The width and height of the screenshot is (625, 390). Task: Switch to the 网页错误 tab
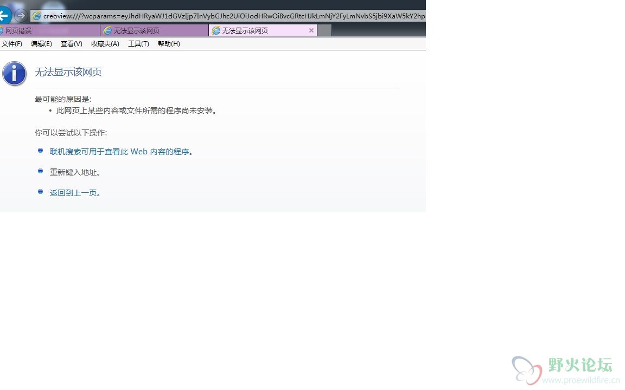pyautogui.click(x=49, y=31)
